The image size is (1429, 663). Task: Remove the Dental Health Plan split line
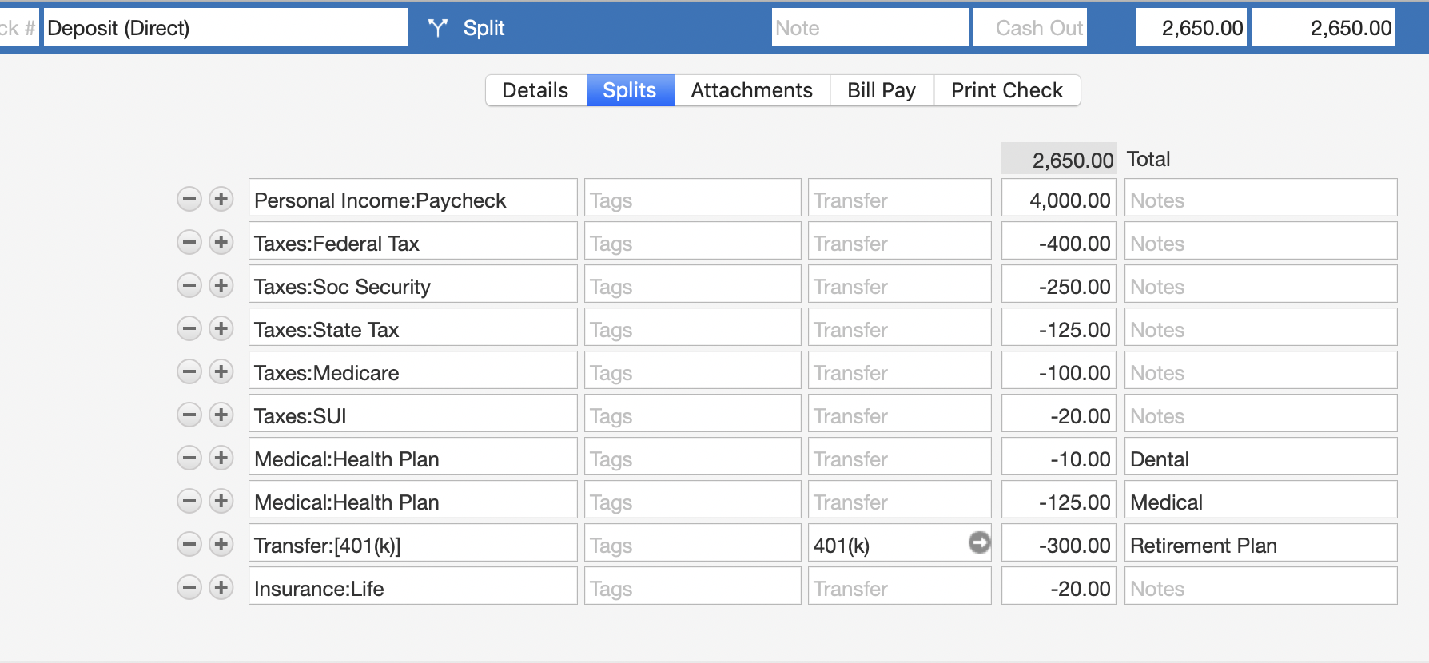(x=189, y=458)
